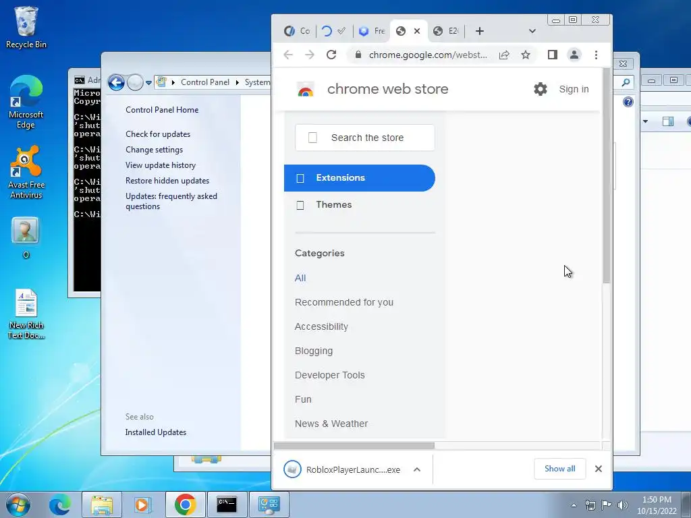Show hidden tray icons arrow
The image size is (691, 518).
click(x=574, y=505)
